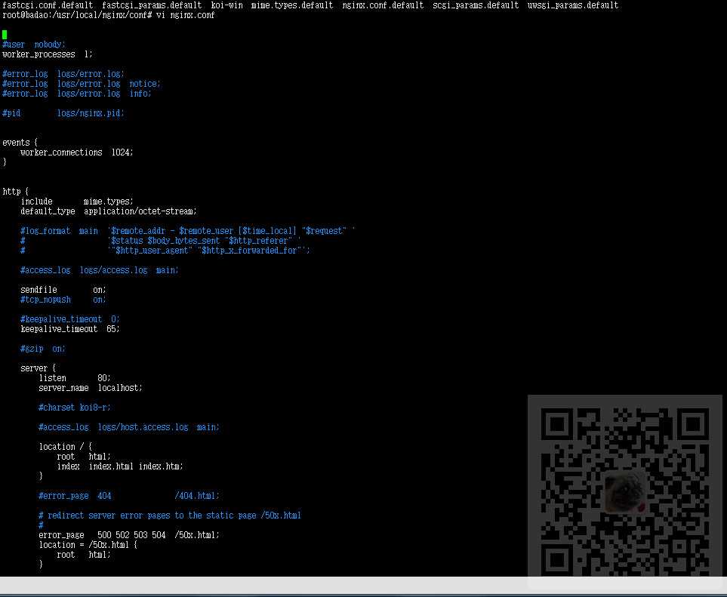Click 'index index.html index.htm;' line
This screenshot has width=727, height=597.
pyautogui.click(x=120, y=466)
